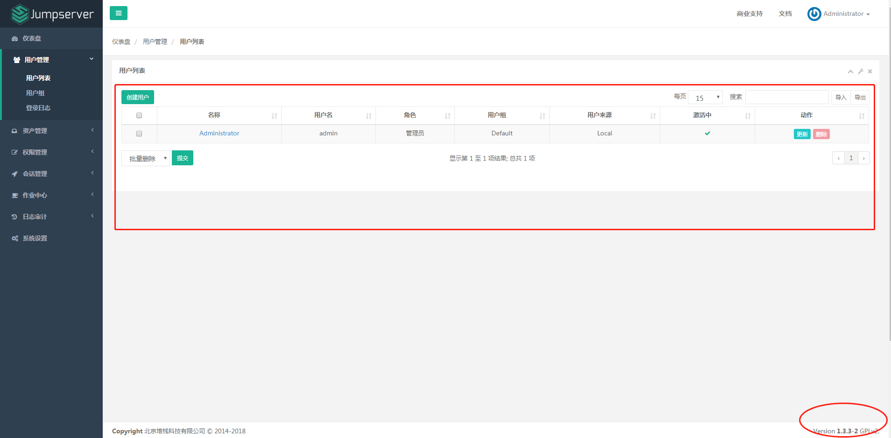Expand the 资产管理 sidebar section
Viewport: 891px width, 438px height.
(x=51, y=131)
